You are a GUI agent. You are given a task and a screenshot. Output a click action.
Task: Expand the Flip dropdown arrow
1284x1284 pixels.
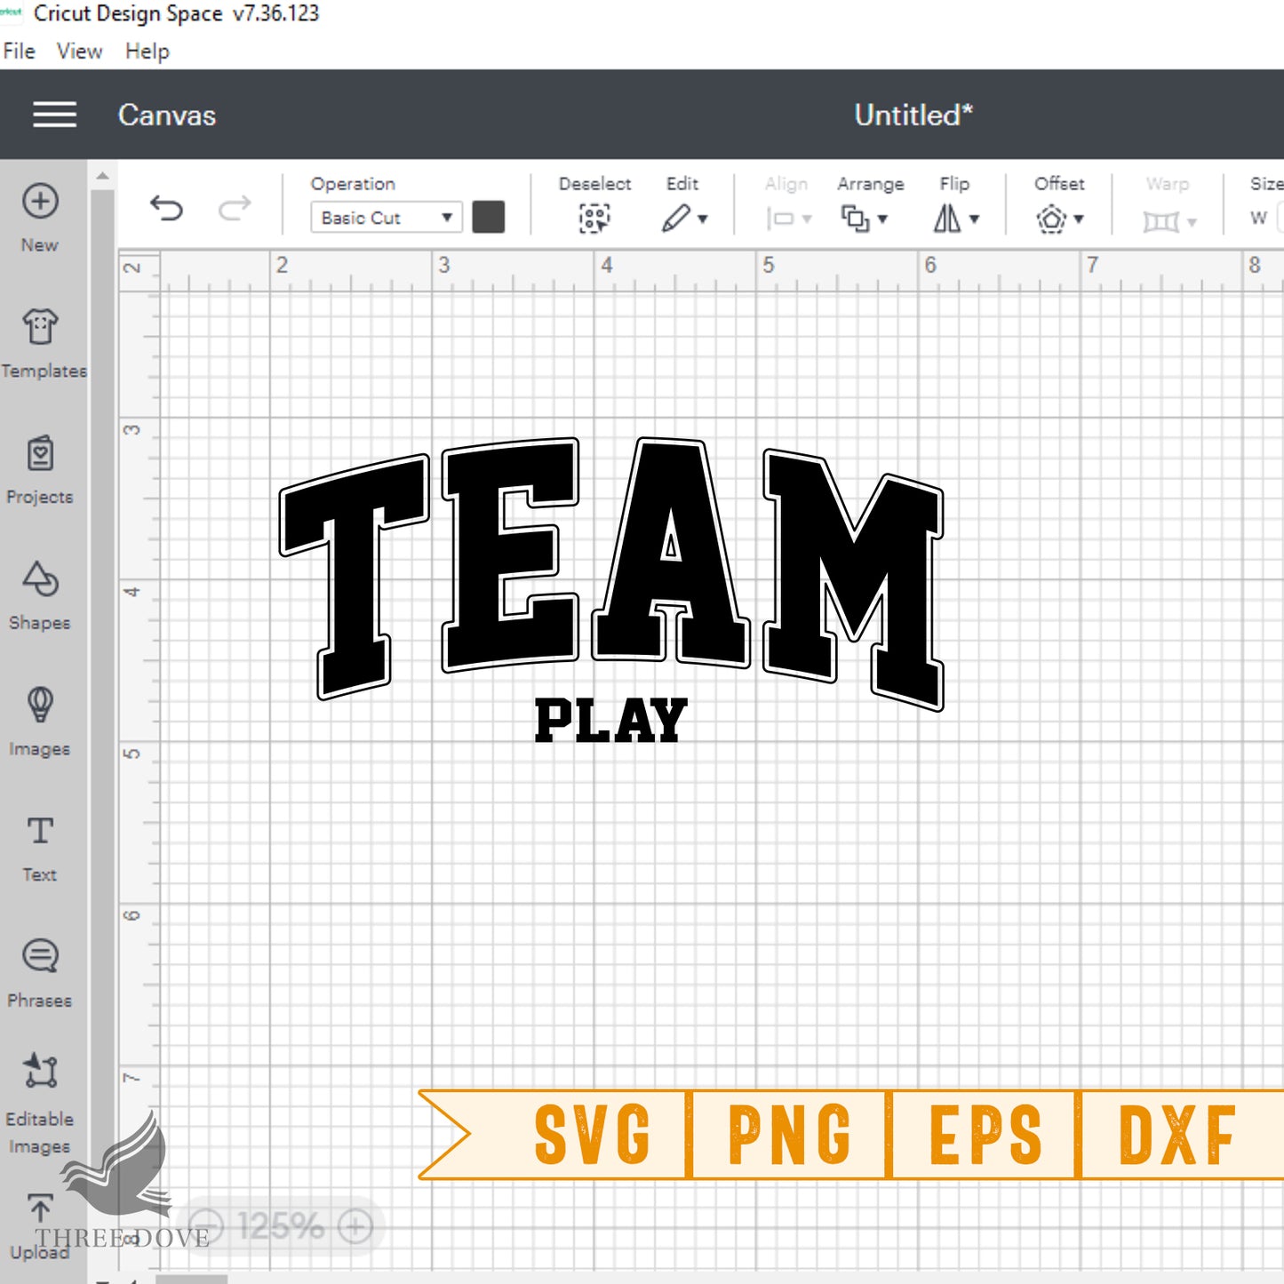point(975,219)
